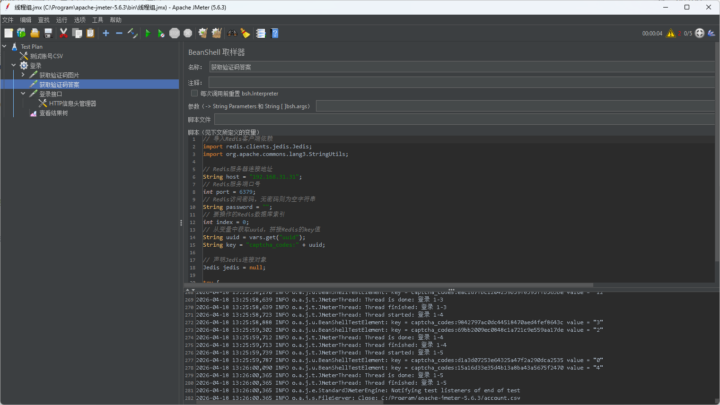Viewport: 720px width, 405px height.
Task: Click the Shutdown test icon
Action: click(x=188, y=33)
